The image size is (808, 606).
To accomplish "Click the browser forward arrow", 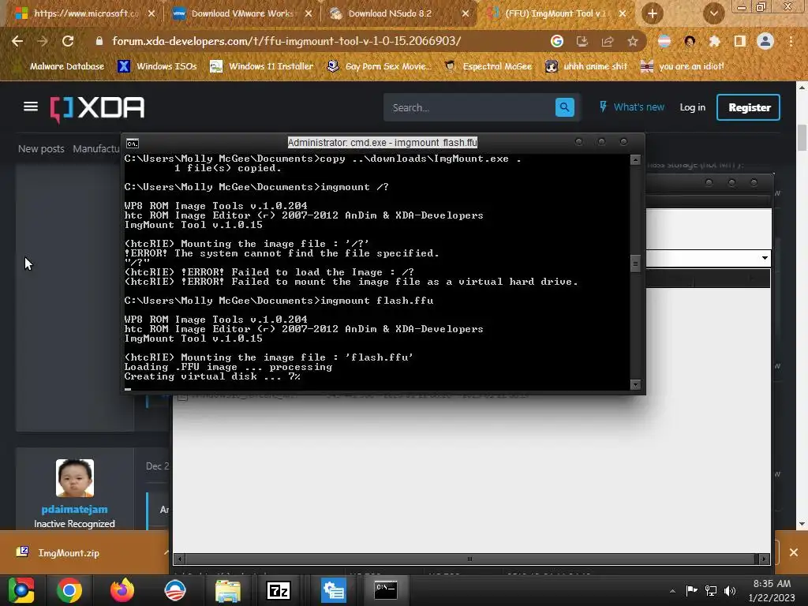I will tap(43, 41).
